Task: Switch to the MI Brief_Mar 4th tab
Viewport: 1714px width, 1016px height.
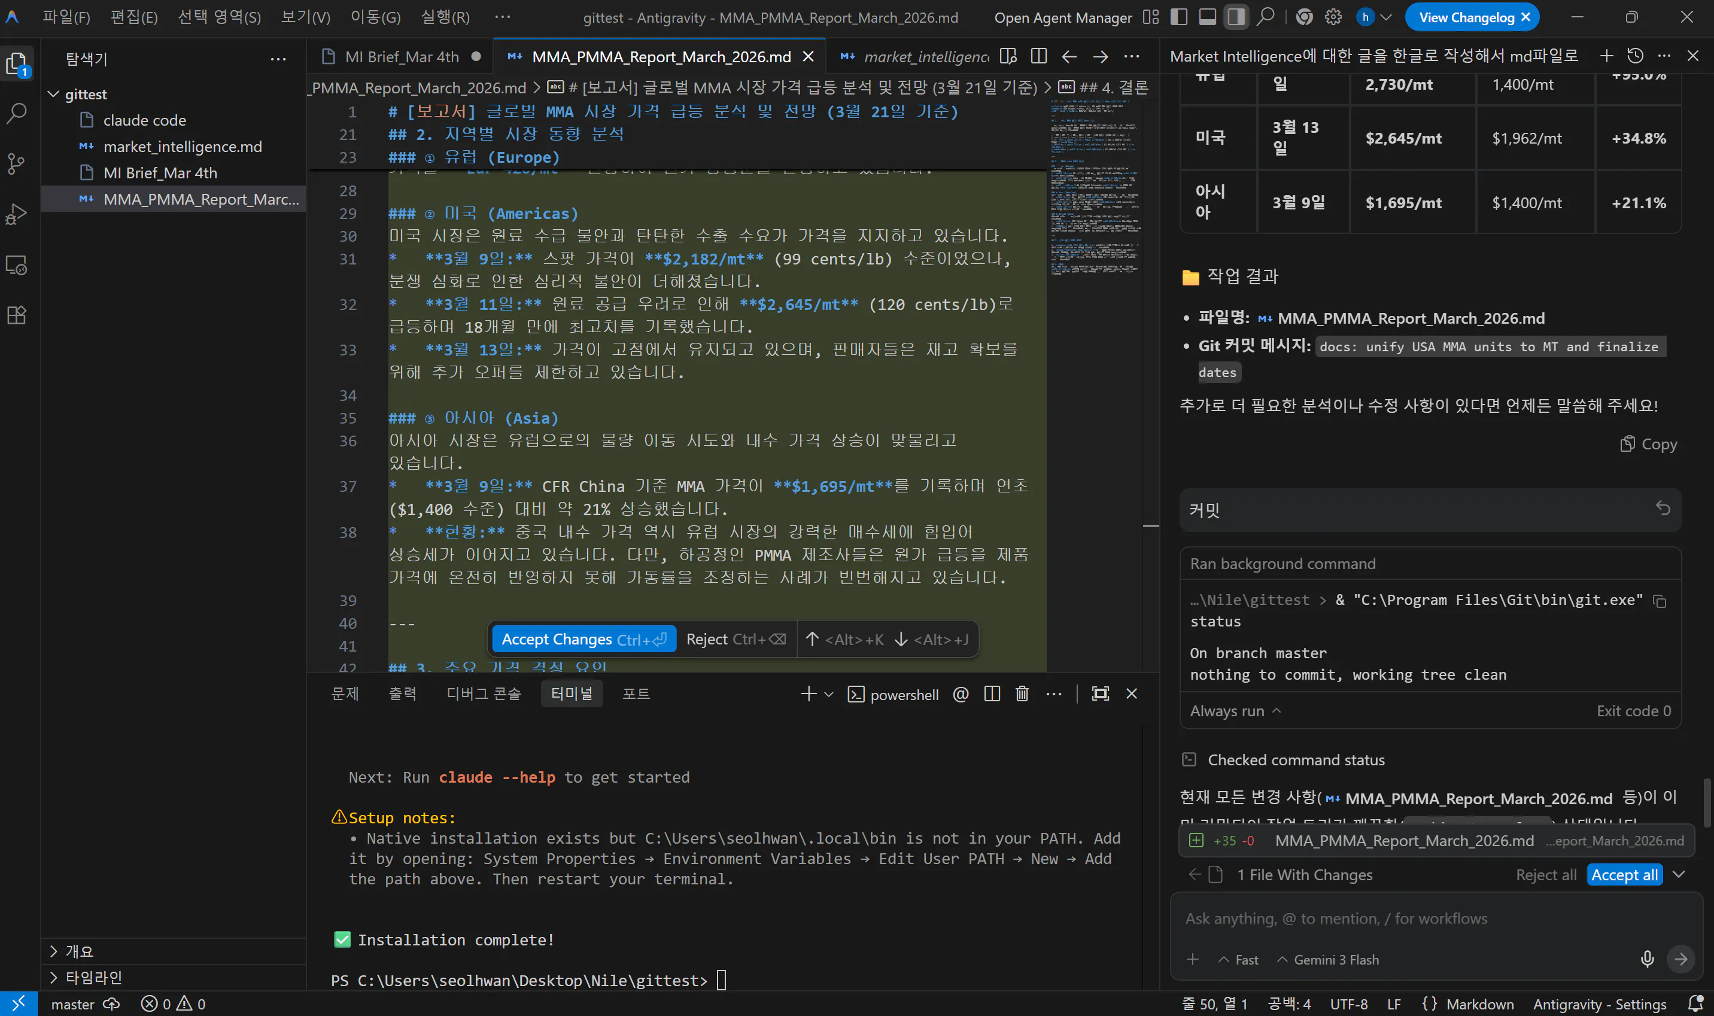Action: 400,56
